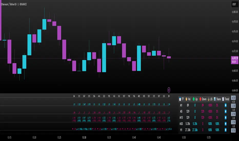Open the USDT currency selector
The width and height of the screenshot is (239, 141).
coord(234,4)
